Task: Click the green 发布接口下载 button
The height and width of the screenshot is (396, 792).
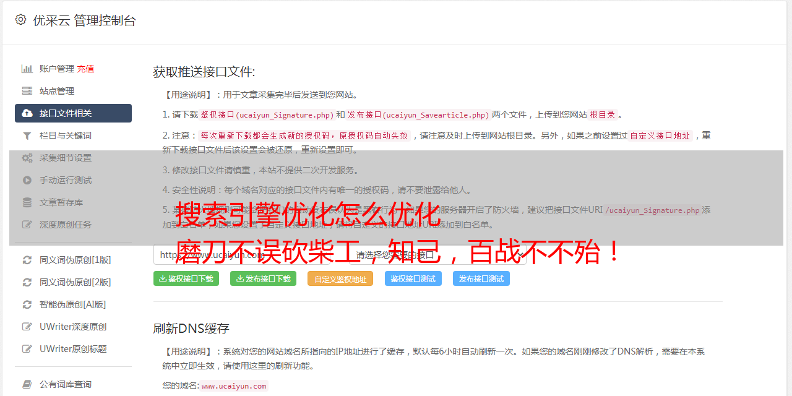Action: pyautogui.click(x=263, y=278)
